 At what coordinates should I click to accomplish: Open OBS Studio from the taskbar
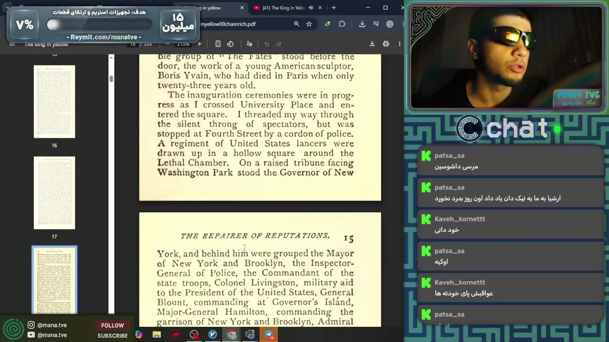194,335
